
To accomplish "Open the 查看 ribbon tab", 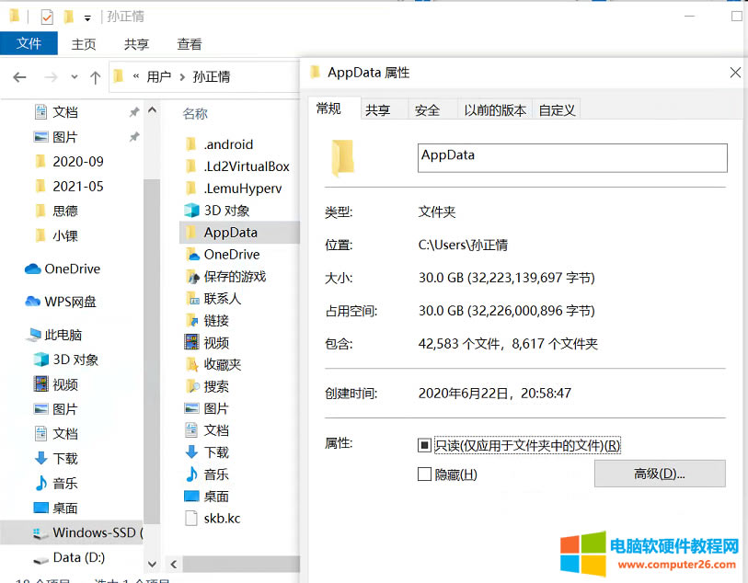I will tap(190, 44).
